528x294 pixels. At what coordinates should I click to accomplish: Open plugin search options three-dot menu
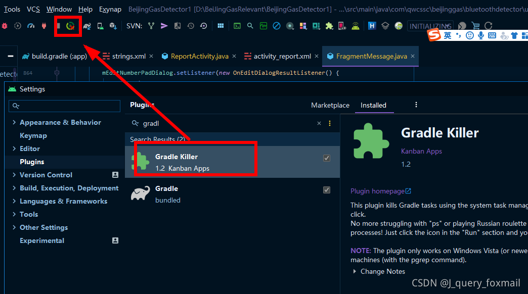tap(330, 123)
